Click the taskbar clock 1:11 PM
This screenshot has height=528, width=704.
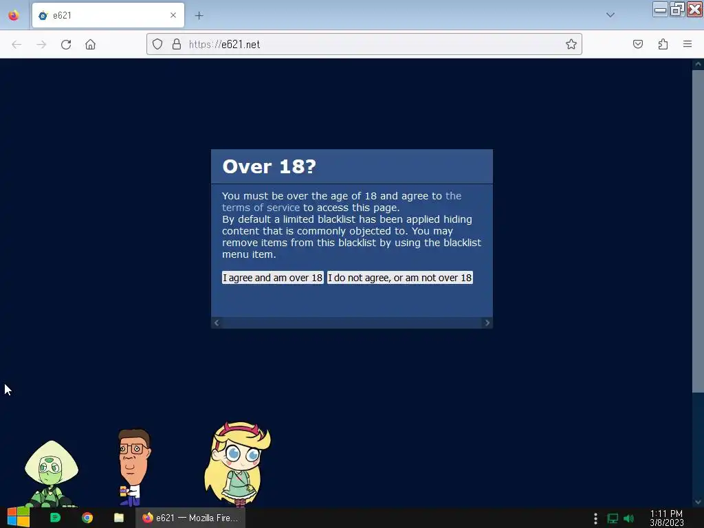[x=666, y=518]
